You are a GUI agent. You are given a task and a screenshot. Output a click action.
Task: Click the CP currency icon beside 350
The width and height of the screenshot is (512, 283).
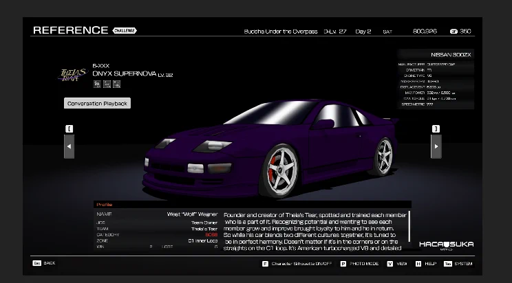454,32
